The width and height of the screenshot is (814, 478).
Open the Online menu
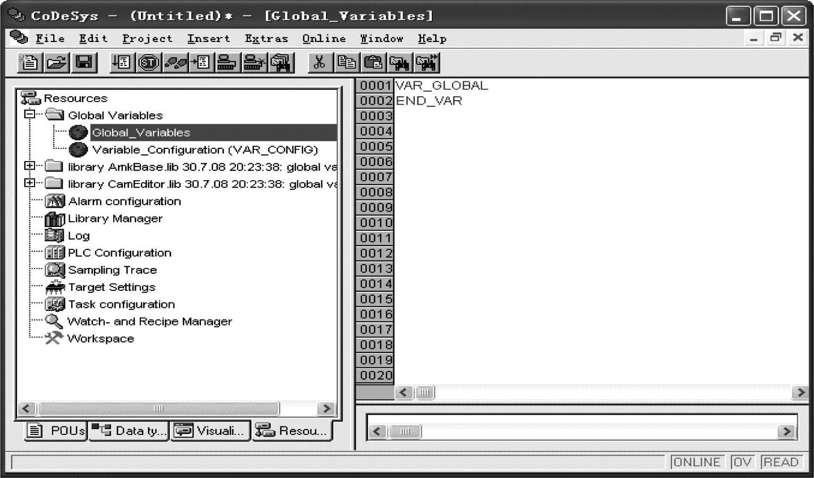pyautogui.click(x=324, y=39)
